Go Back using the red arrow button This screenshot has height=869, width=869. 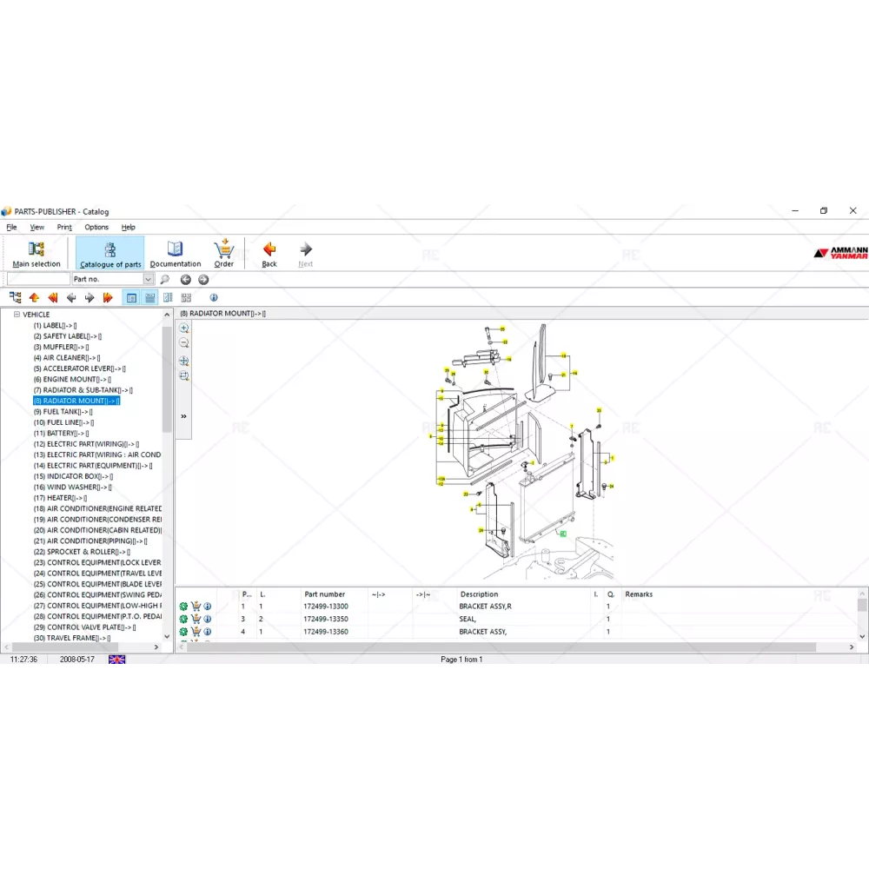tap(269, 253)
